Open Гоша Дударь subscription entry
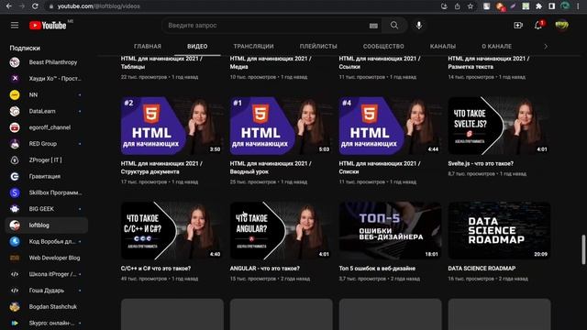The width and height of the screenshot is (587, 330). pos(47,291)
